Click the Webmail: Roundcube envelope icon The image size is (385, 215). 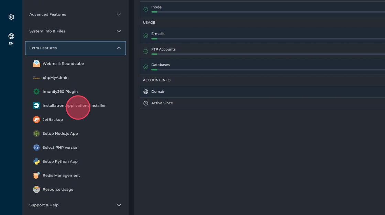pyautogui.click(x=36, y=64)
